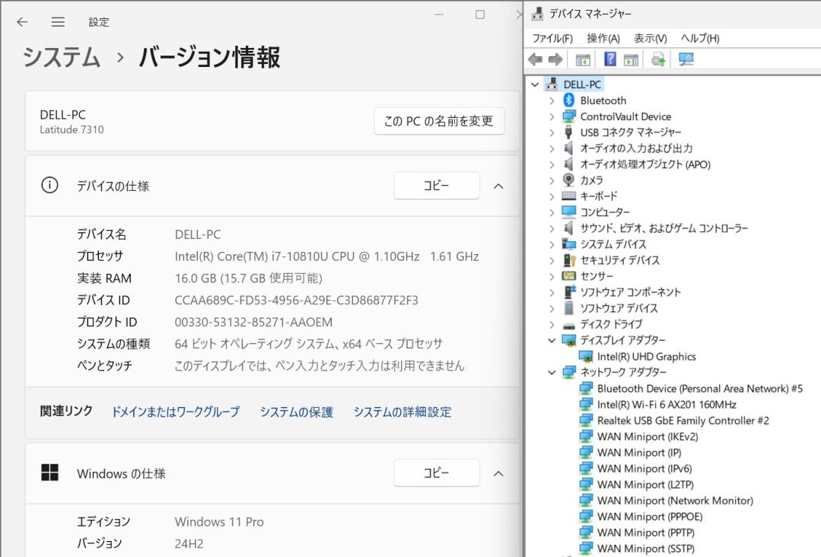Click the DELL-PC computer root icon

point(552,84)
